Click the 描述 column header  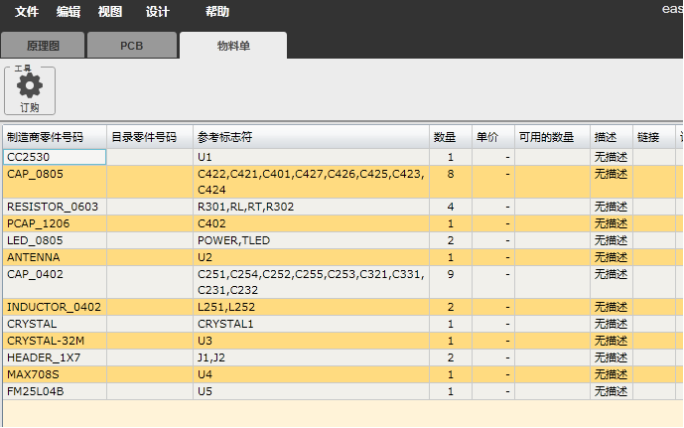[612, 137]
